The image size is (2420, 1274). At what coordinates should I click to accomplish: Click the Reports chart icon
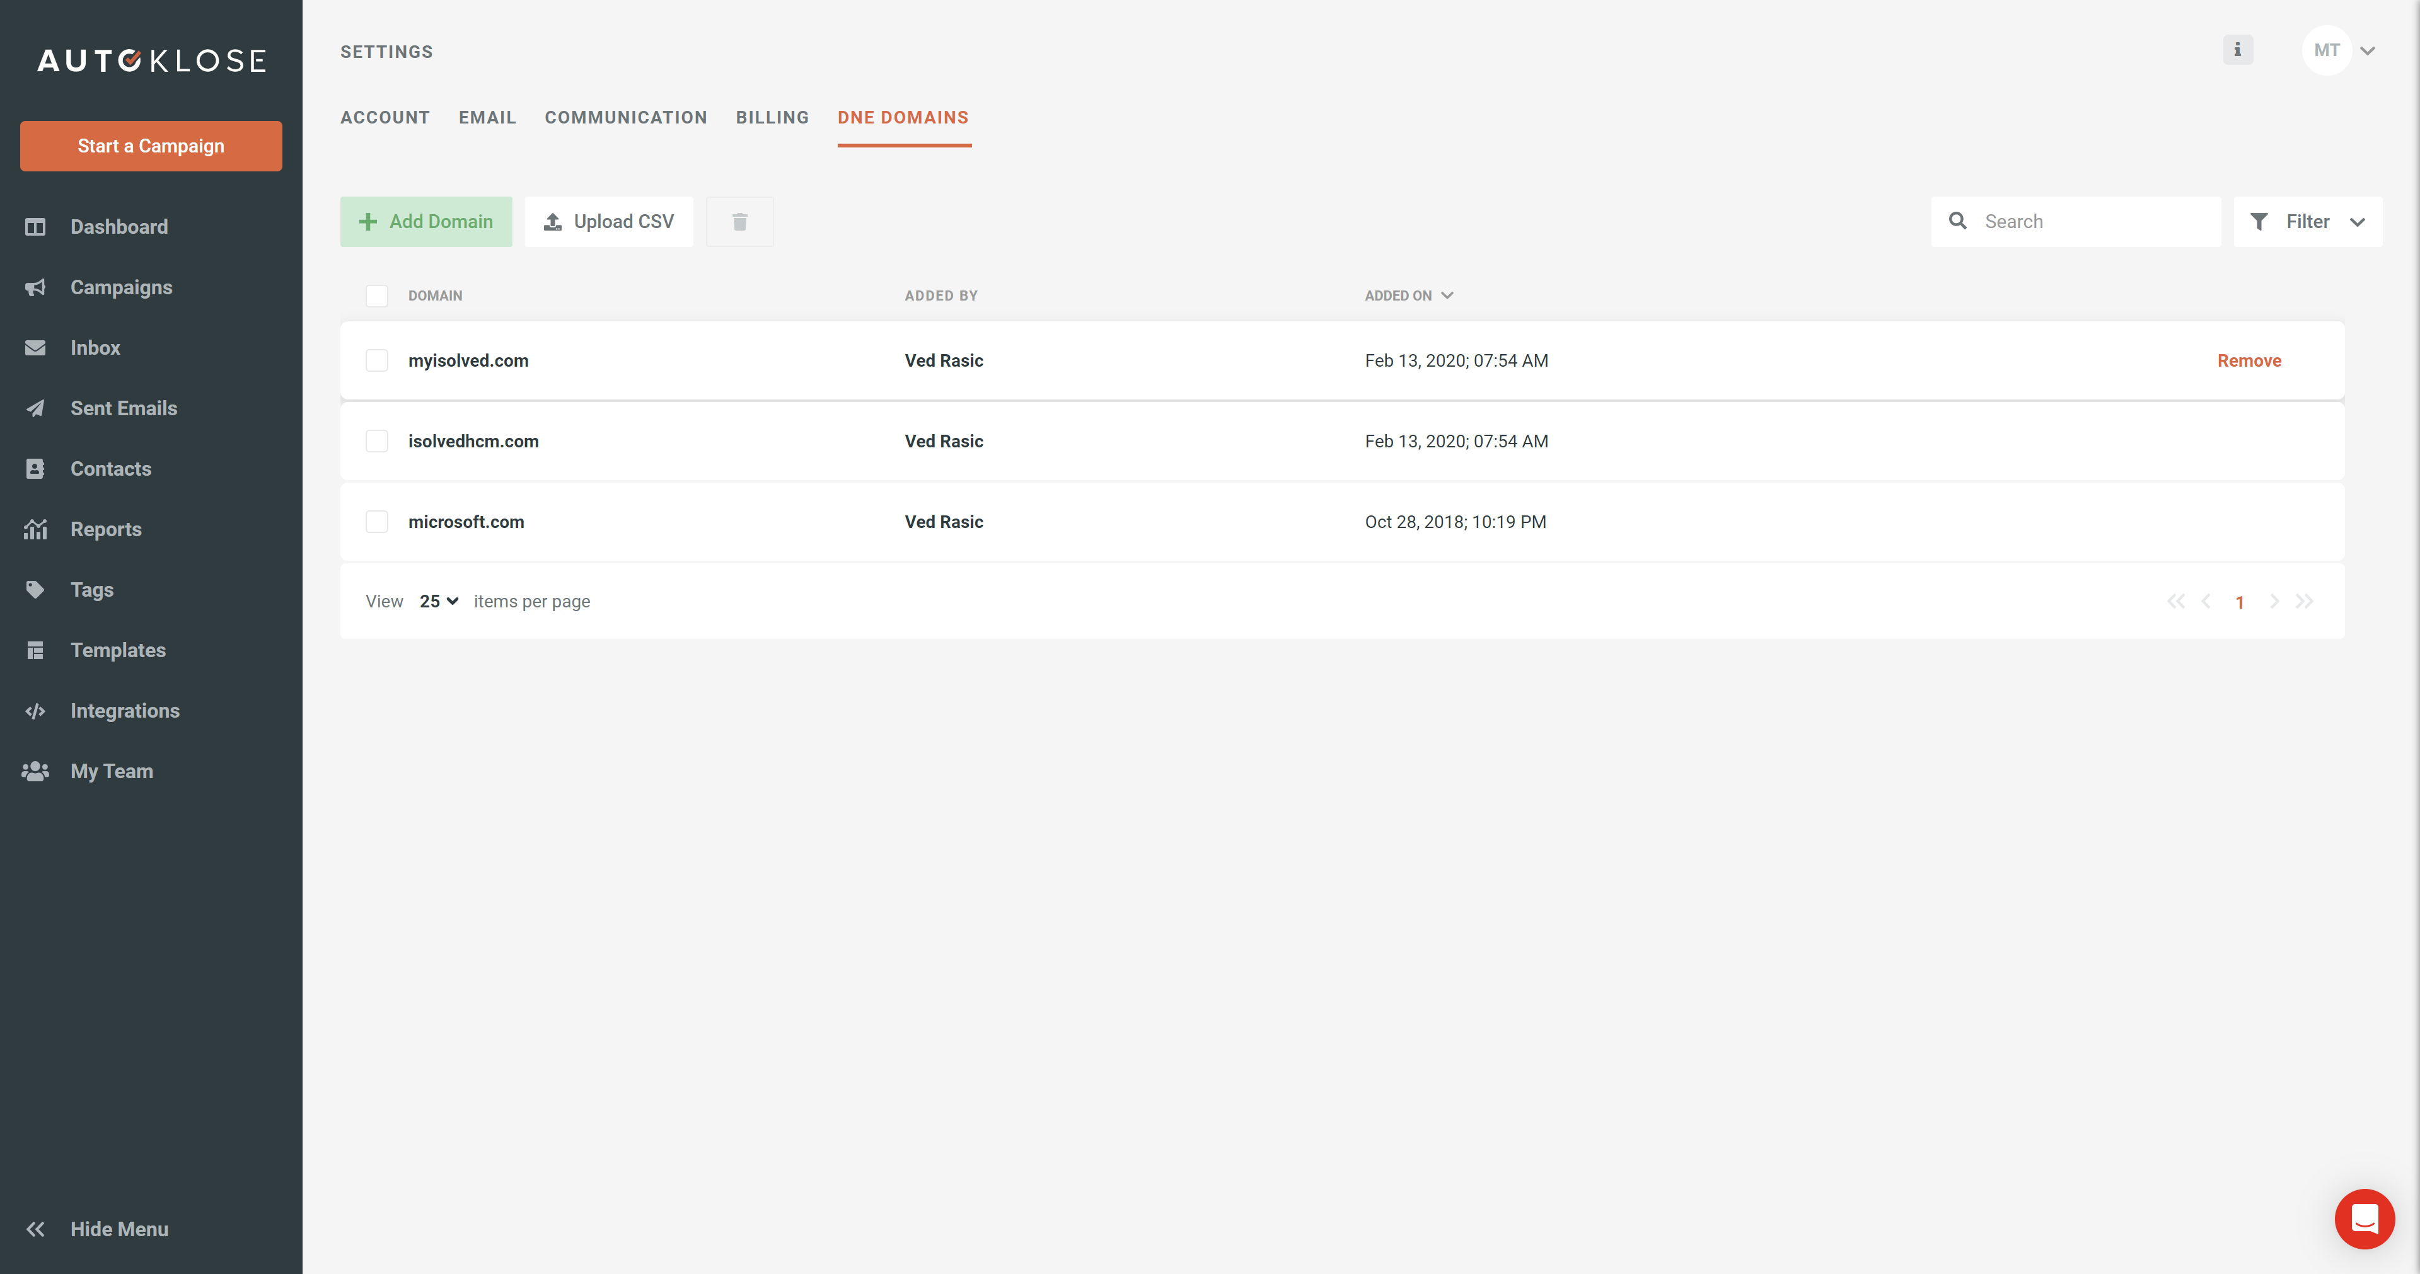point(36,529)
